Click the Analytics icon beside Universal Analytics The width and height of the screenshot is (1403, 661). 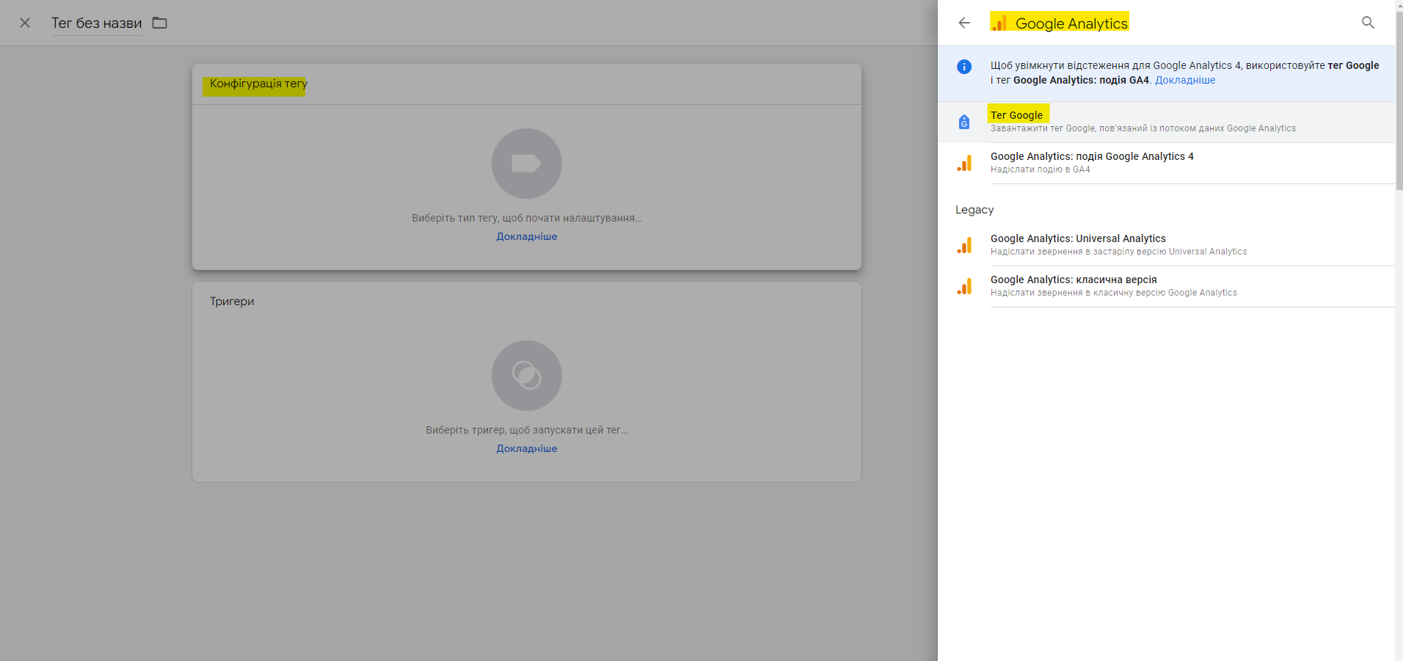point(964,246)
